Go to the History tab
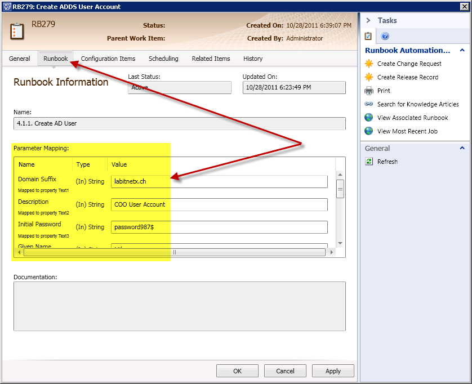Image resolution: width=472 pixels, height=384 pixels. [253, 59]
